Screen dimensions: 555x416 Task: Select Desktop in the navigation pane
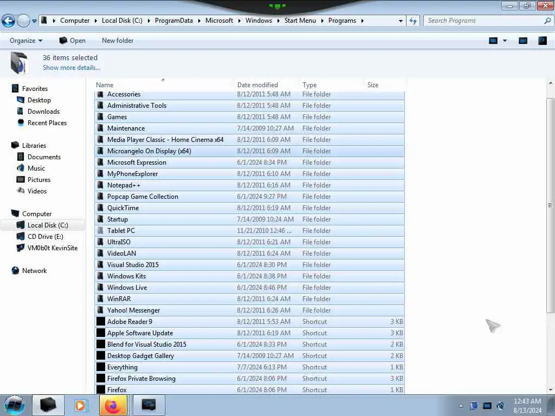[x=39, y=100]
